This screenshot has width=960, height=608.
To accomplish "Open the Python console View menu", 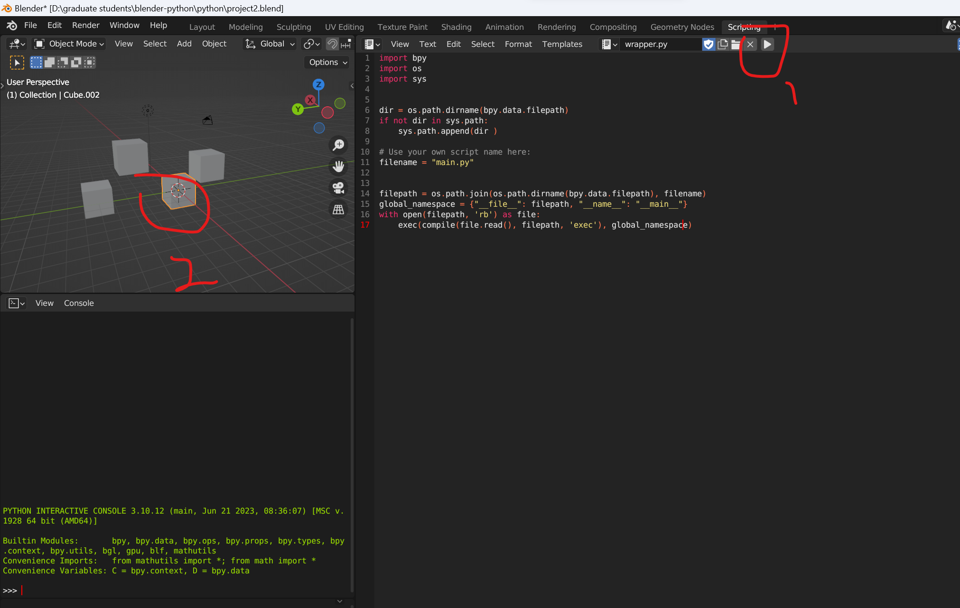I will coord(44,303).
